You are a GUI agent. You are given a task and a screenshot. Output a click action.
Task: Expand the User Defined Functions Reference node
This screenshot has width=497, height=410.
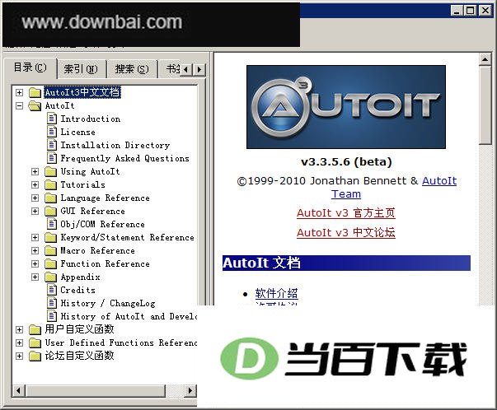(19, 342)
